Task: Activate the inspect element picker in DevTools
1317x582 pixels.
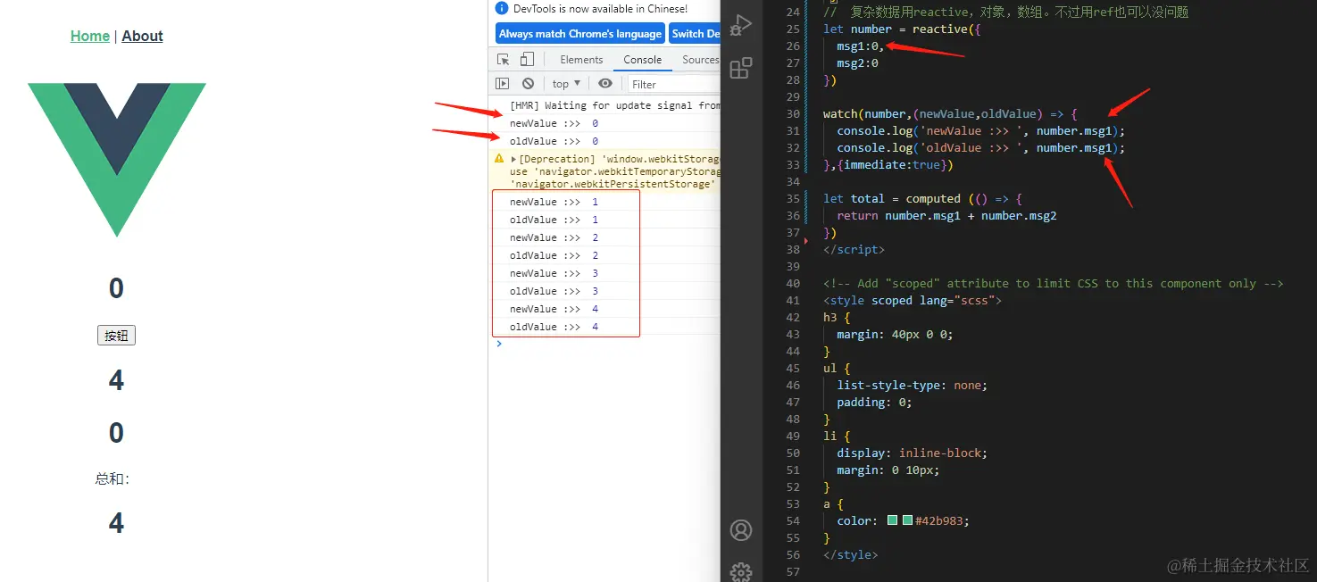Action: pyautogui.click(x=504, y=60)
